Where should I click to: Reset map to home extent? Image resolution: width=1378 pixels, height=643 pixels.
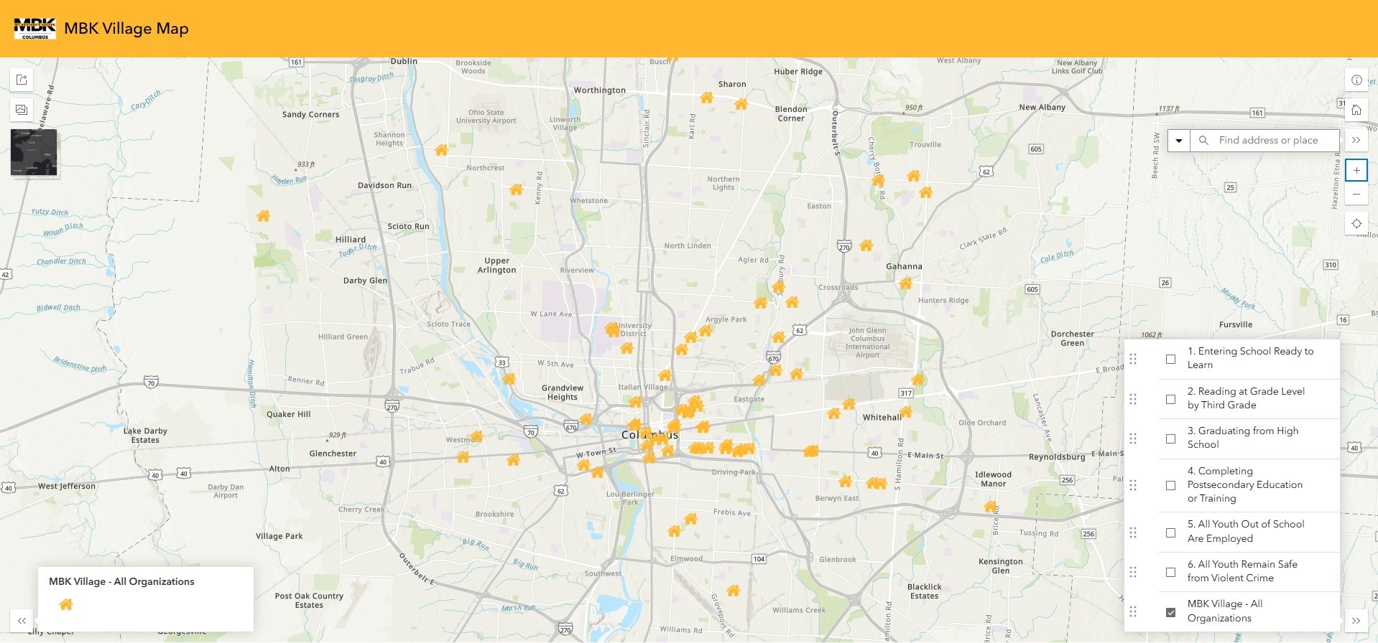coord(1356,110)
